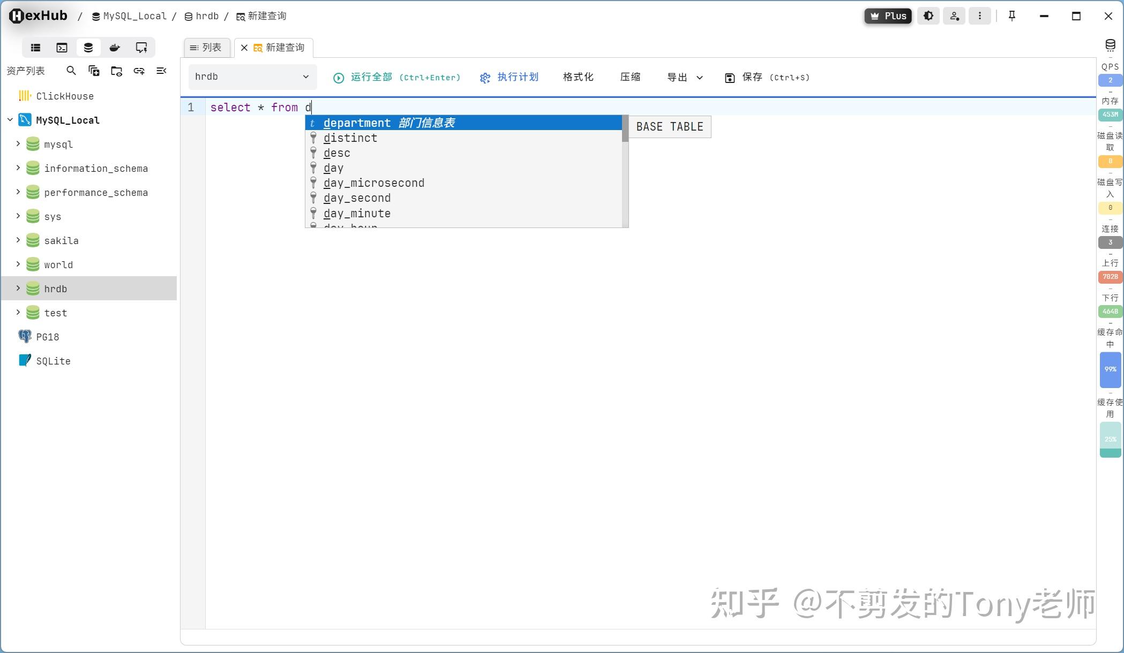Select the database view icon in sidebar

pos(88,47)
